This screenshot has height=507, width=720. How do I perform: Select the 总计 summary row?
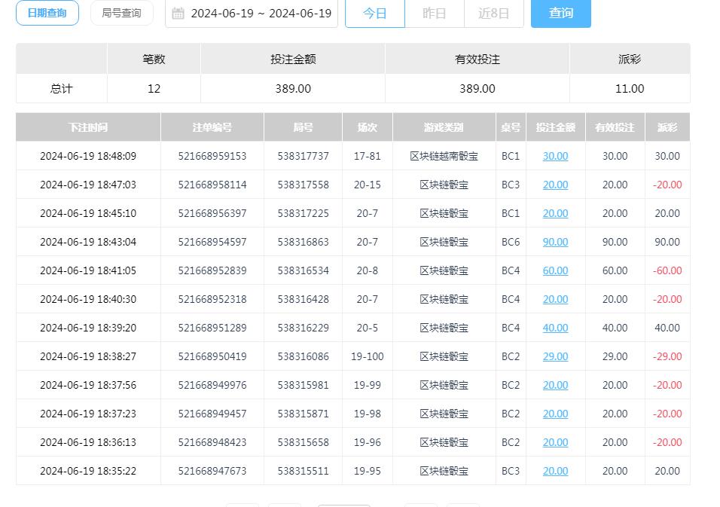point(60,88)
